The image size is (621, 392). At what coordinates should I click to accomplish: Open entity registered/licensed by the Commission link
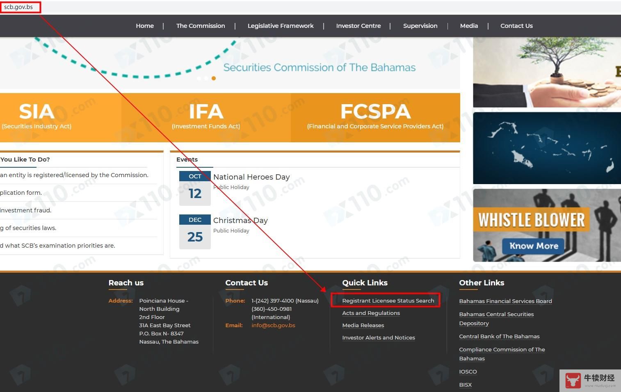coord(74,175)
